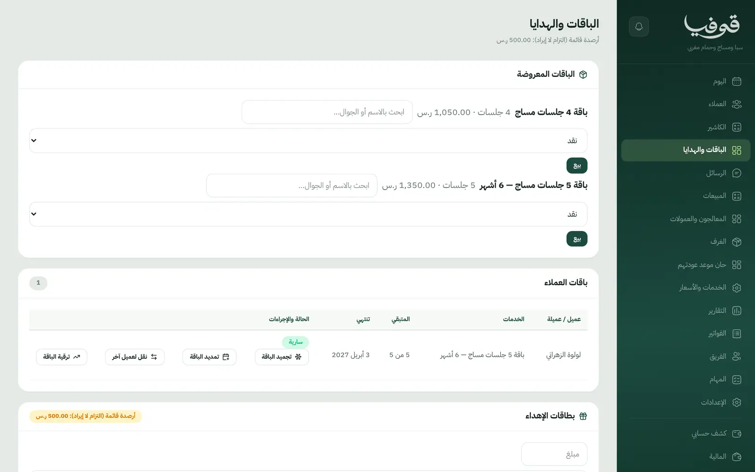This screenshot has width=755, height=472.
Task: Click the cube icon beside الغرف
Action: (737, 242)
